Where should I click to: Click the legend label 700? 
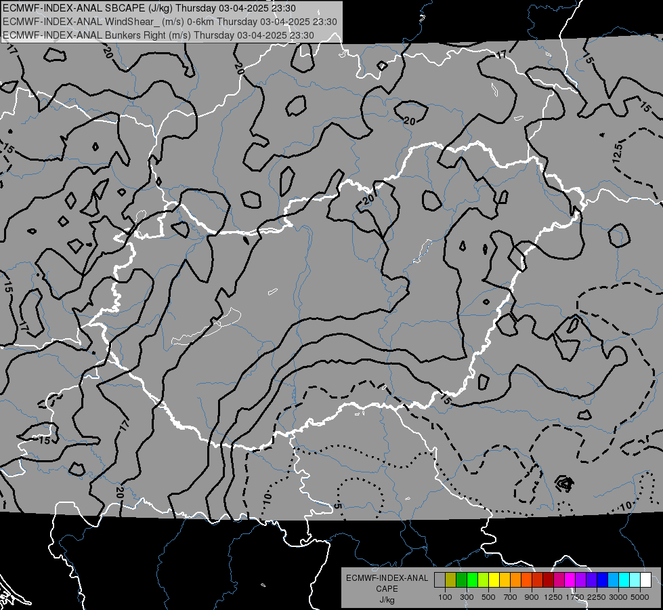pyautogui.click(x=511, y=597)
